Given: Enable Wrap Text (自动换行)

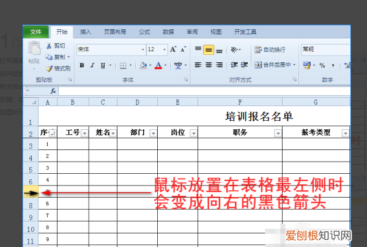Looking at the screenshot, I should coord(270,49).
